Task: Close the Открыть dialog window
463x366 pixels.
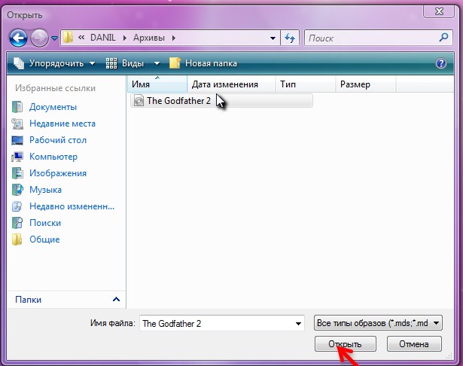Action: [439, 11]
